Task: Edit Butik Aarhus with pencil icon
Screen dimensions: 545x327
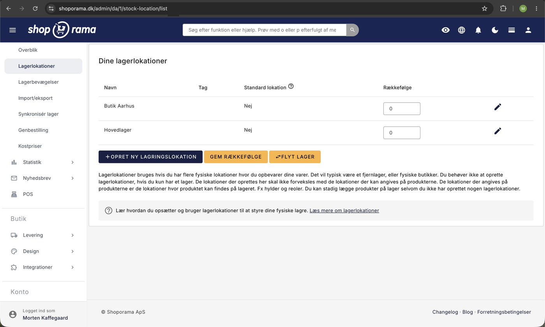Action: pyautogui.click(x=498, y=107)
